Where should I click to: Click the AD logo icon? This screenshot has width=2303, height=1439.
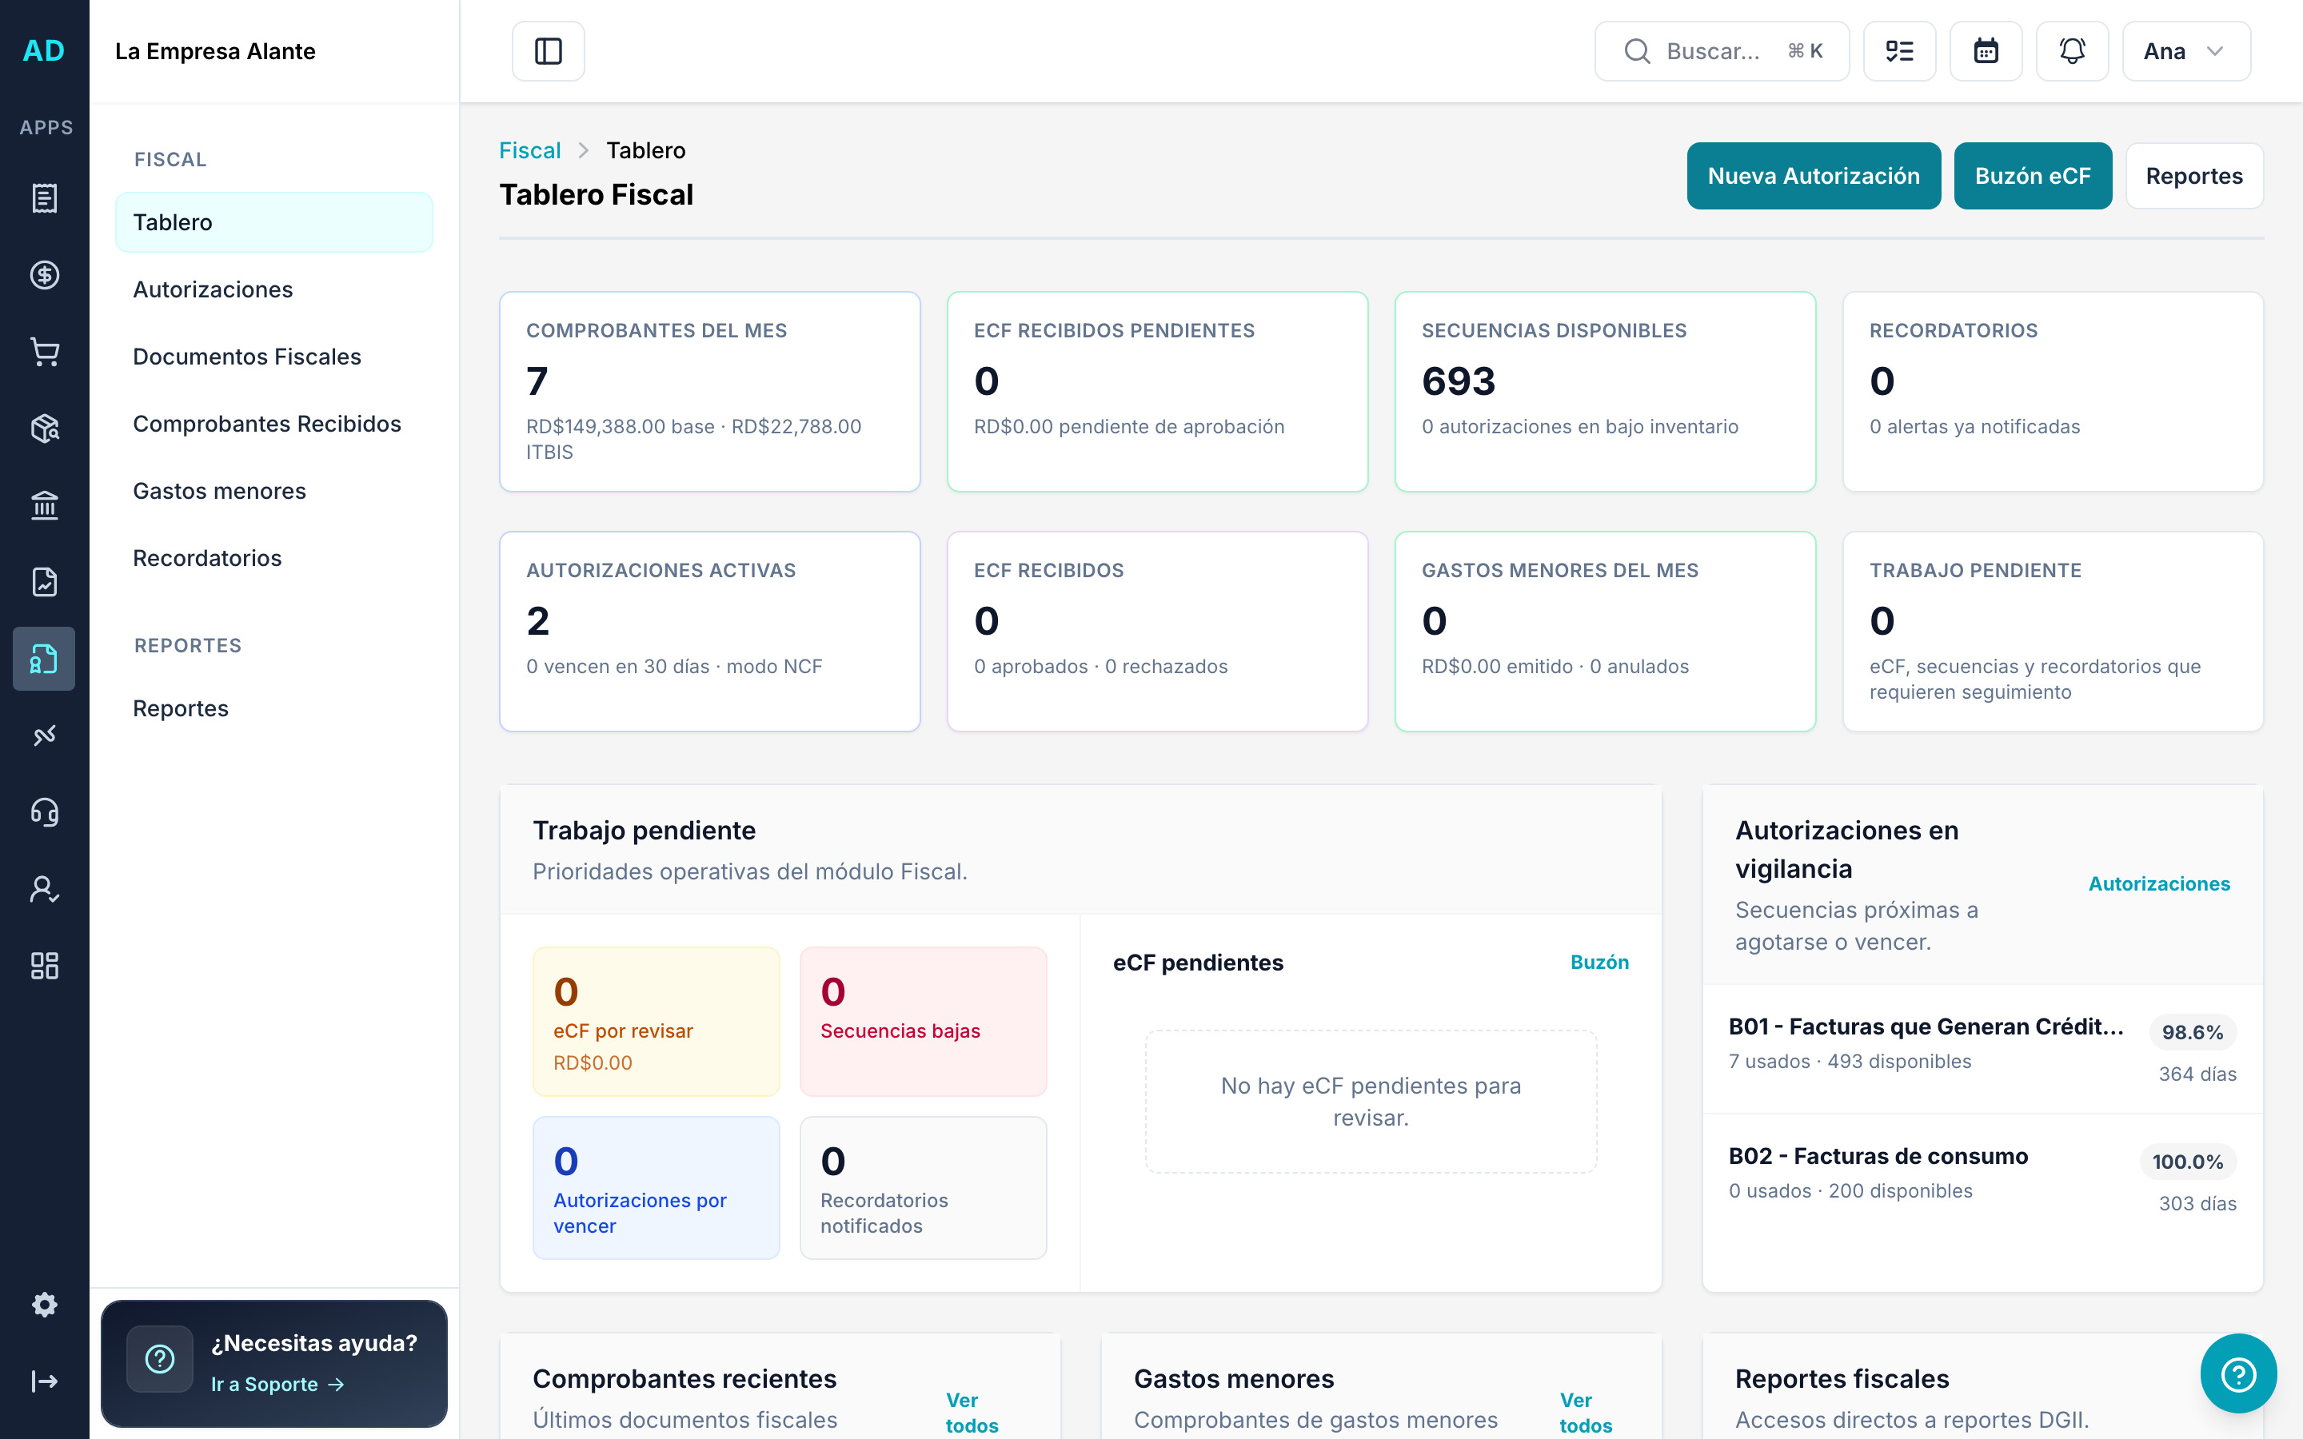44,50
